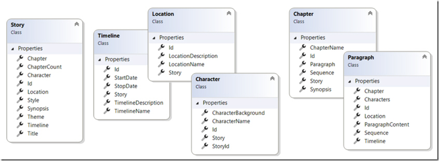Collapse Properties section in Chapter class
This screenshot has height=161, width=439.
pyautogui.click(x=295, y=37)
